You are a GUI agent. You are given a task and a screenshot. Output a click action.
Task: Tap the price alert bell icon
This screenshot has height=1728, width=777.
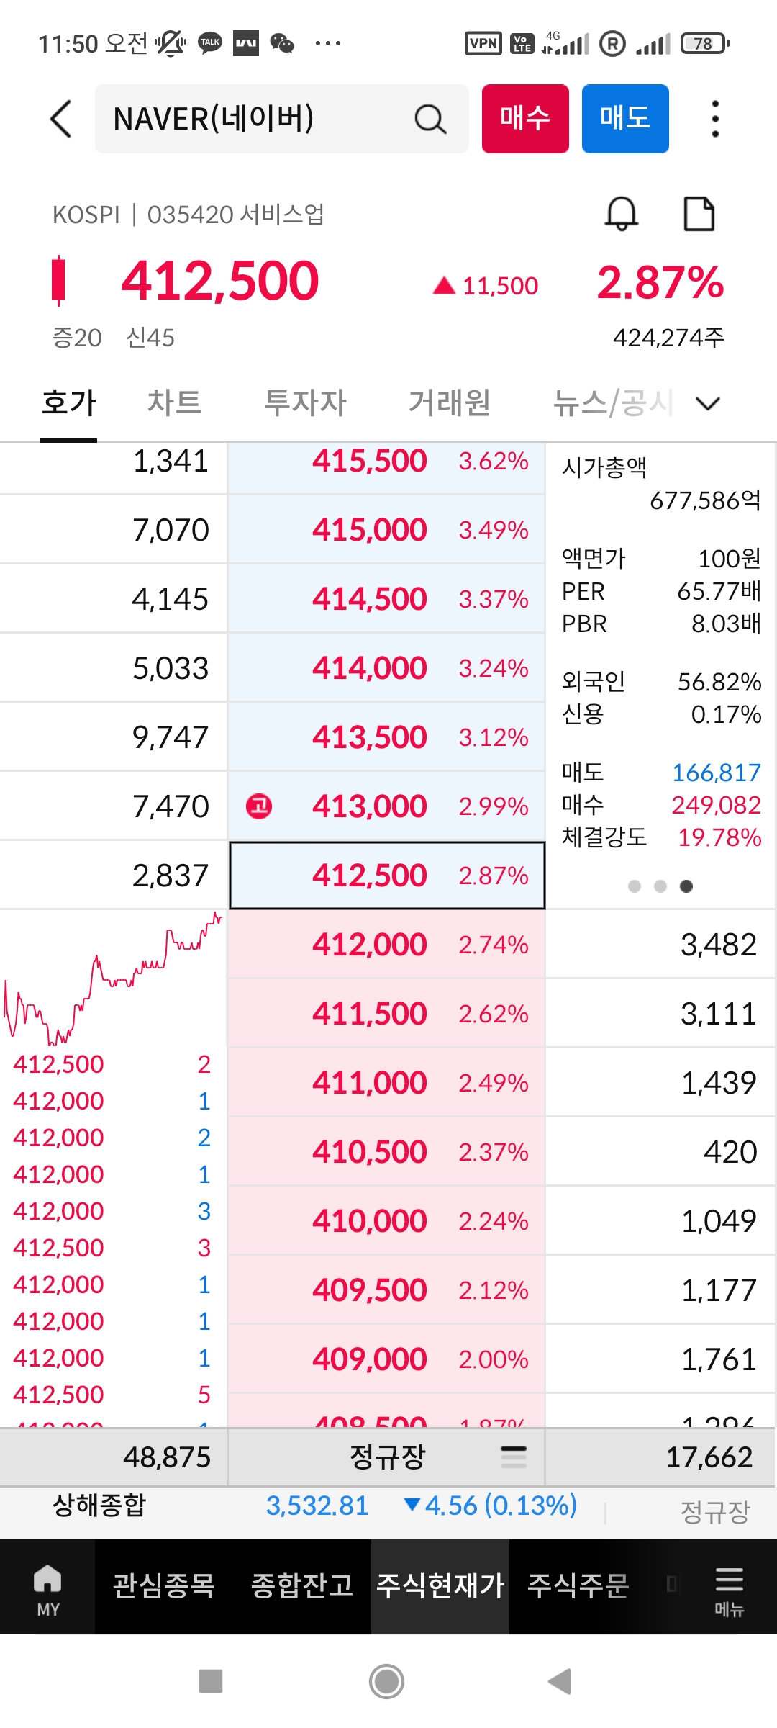click(622, 214)
